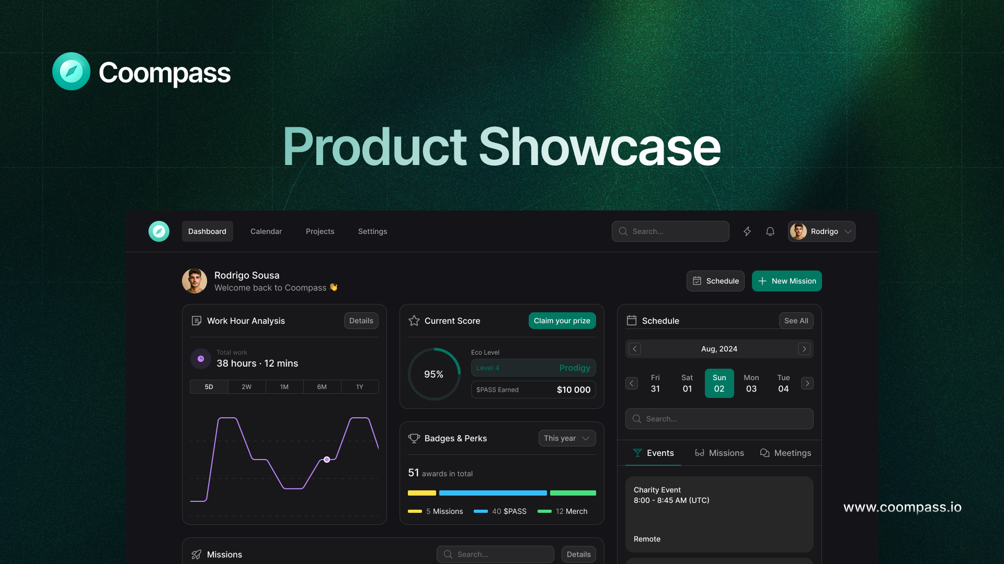Open the Rodrigo user dropdown

coord(822,231)
